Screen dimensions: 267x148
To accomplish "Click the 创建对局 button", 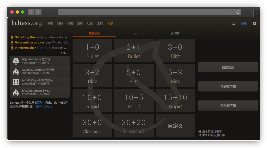I will coord(228,67).
